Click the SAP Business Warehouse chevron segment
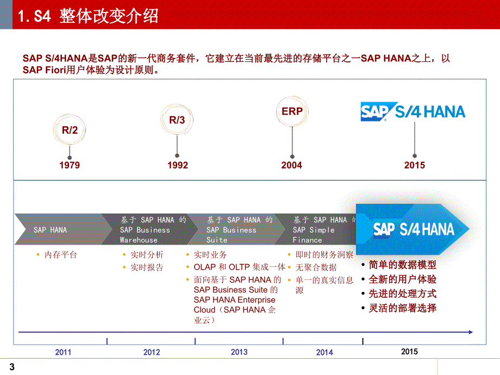The width and height of the screenshot is (500, 375). tap(150, 229)
